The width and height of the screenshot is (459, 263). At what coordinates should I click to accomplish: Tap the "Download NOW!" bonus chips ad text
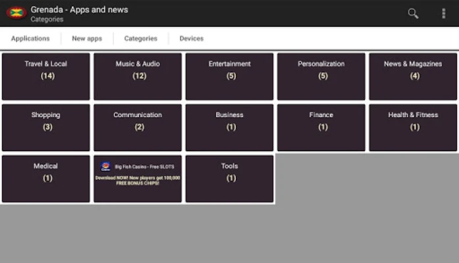coord(138,180)
